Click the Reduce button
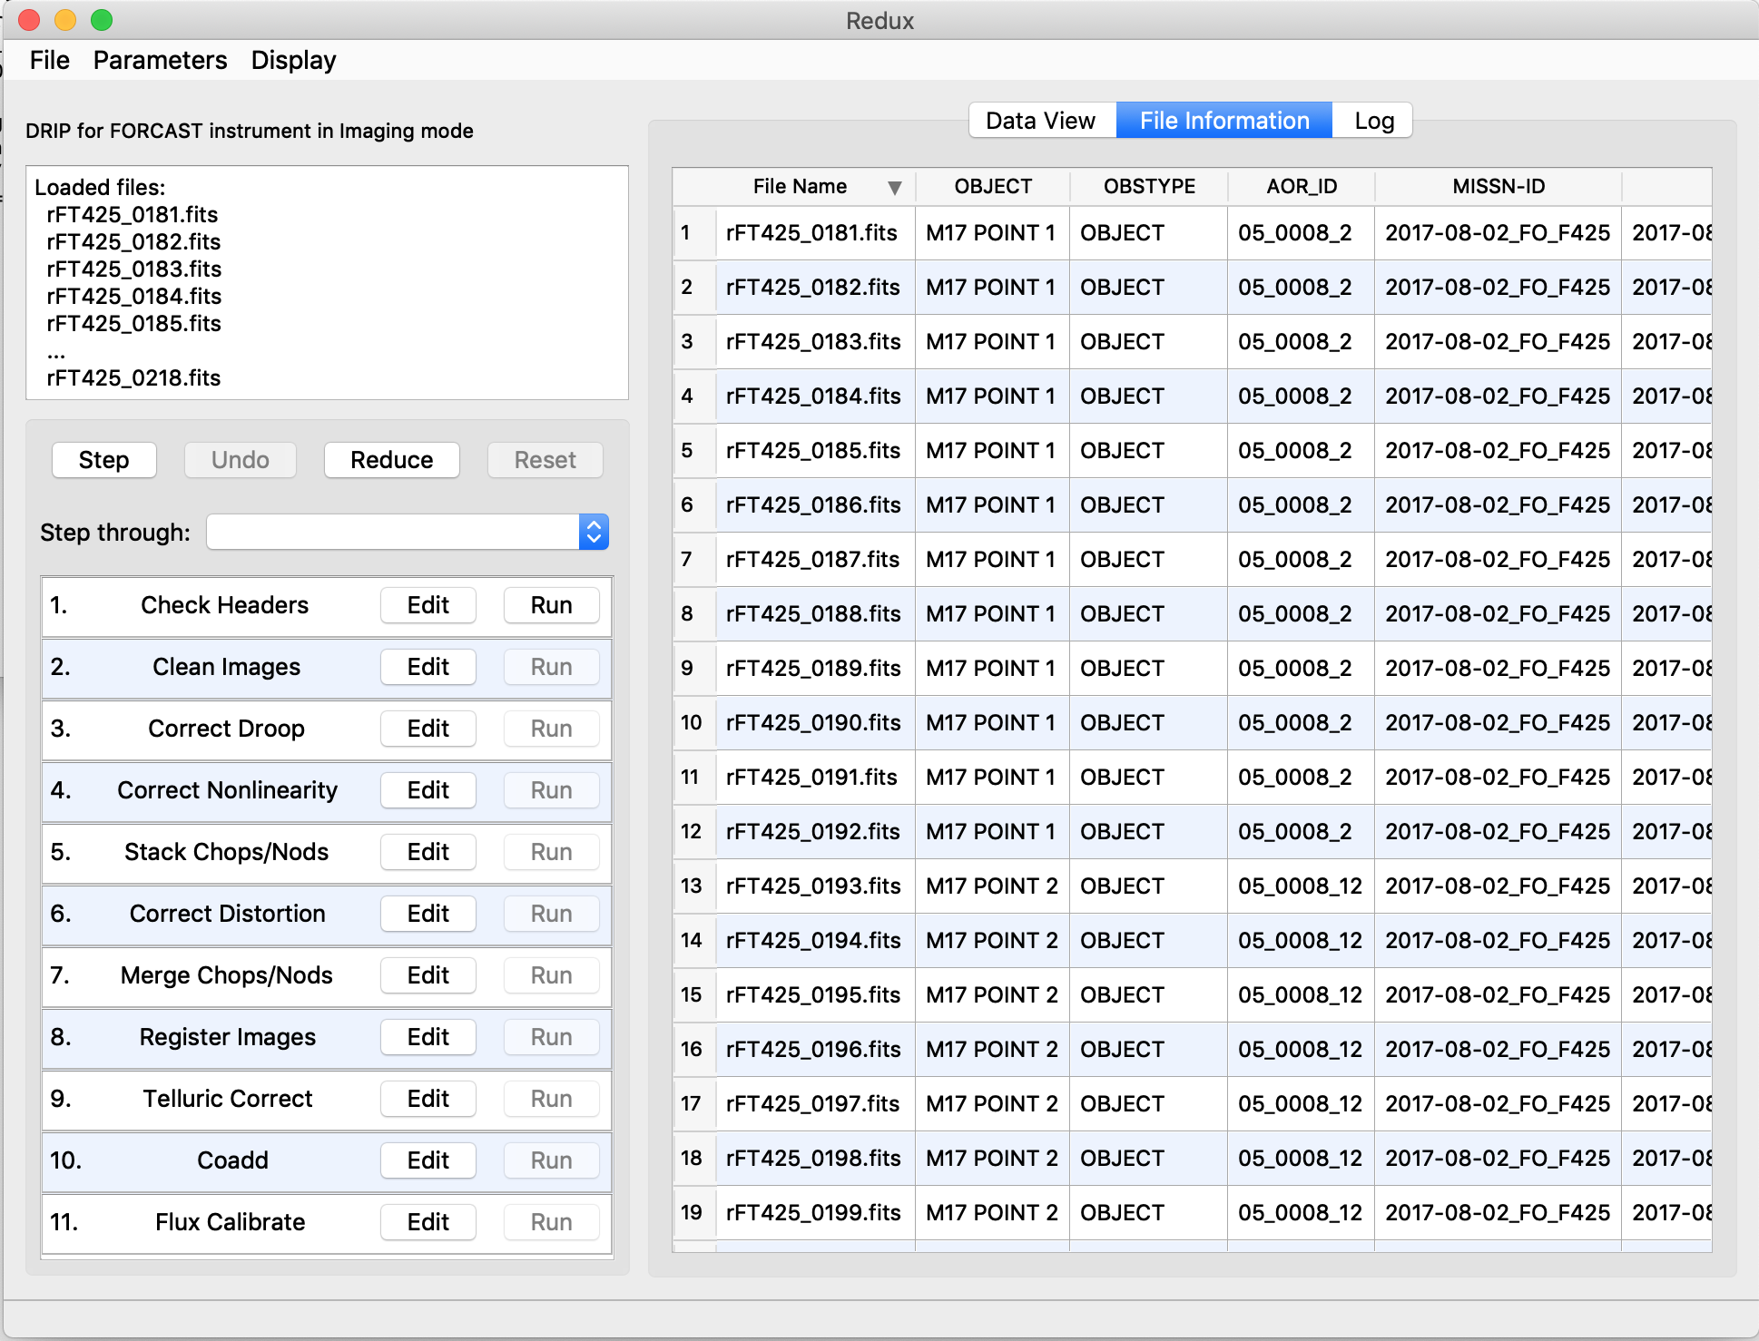1759x1341 pixels. (x=391, y=460)
